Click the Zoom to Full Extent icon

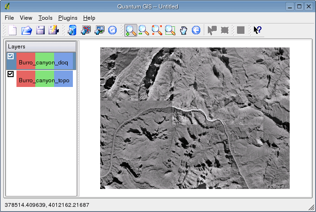tap(157, 31)
